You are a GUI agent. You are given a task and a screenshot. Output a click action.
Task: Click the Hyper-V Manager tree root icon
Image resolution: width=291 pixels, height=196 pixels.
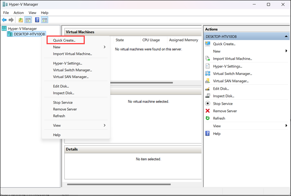4,29
